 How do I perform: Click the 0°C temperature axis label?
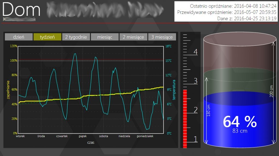pos(169,133)
